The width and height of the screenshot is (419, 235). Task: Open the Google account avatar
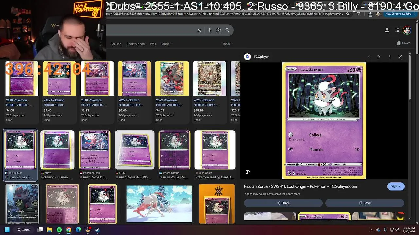(407, 30)
